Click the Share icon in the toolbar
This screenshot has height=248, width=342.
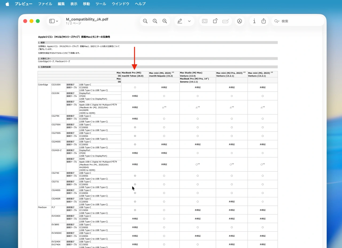[264, 21]
